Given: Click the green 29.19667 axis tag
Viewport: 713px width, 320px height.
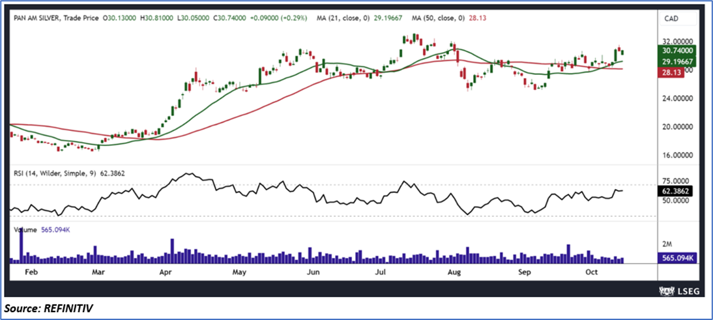Looking at the screenshot, I should [677, 61].
